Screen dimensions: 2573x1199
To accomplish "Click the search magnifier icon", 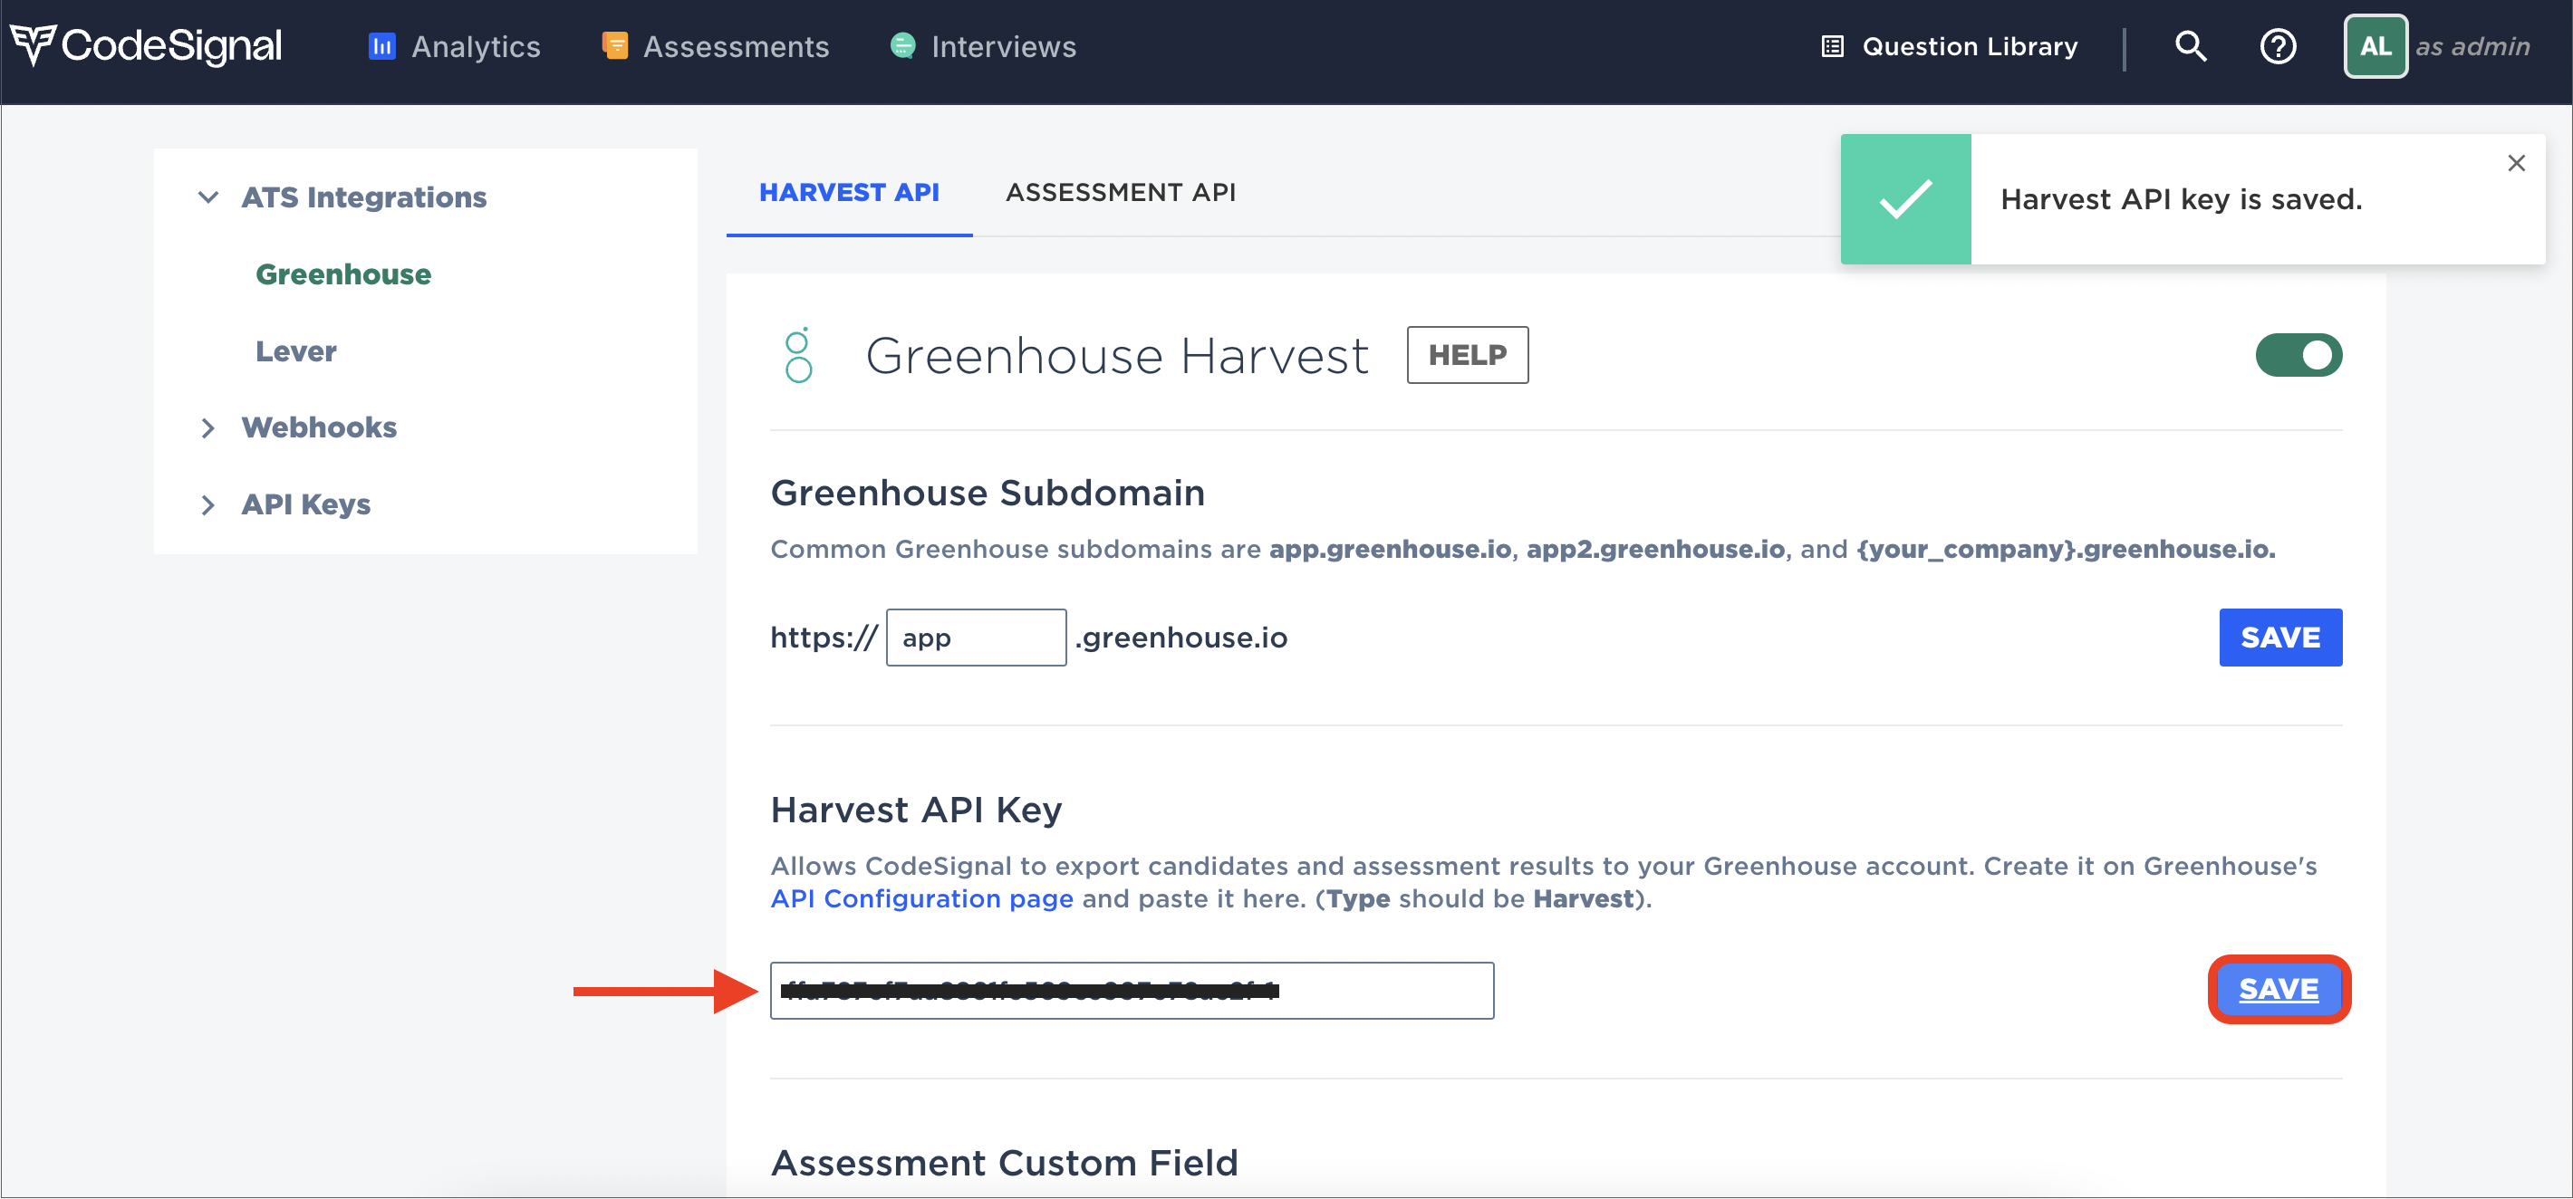I will [x=2191, y=46].
